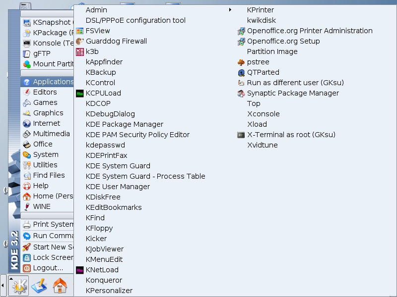Open Synaptic Package Manager icon

coord(241,93)
